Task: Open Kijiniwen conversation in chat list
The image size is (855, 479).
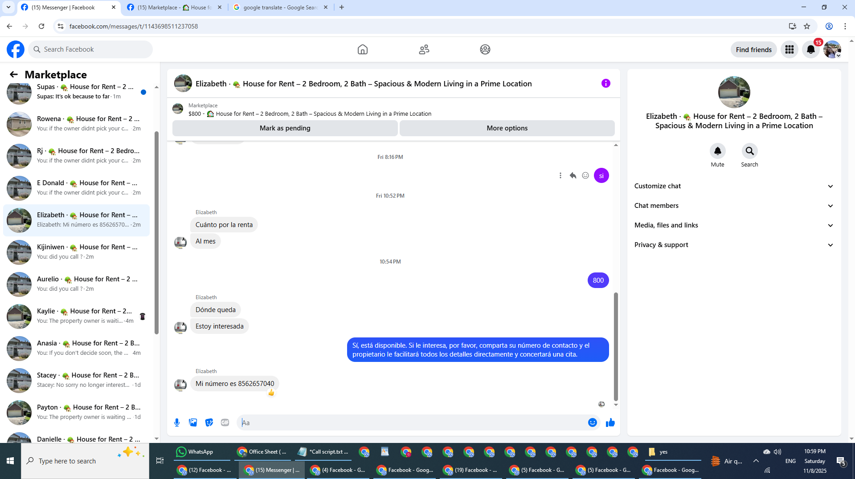Action: (77, 252)
